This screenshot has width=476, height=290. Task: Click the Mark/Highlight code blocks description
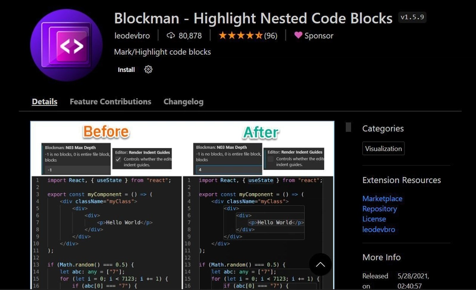tap(162, 52)
